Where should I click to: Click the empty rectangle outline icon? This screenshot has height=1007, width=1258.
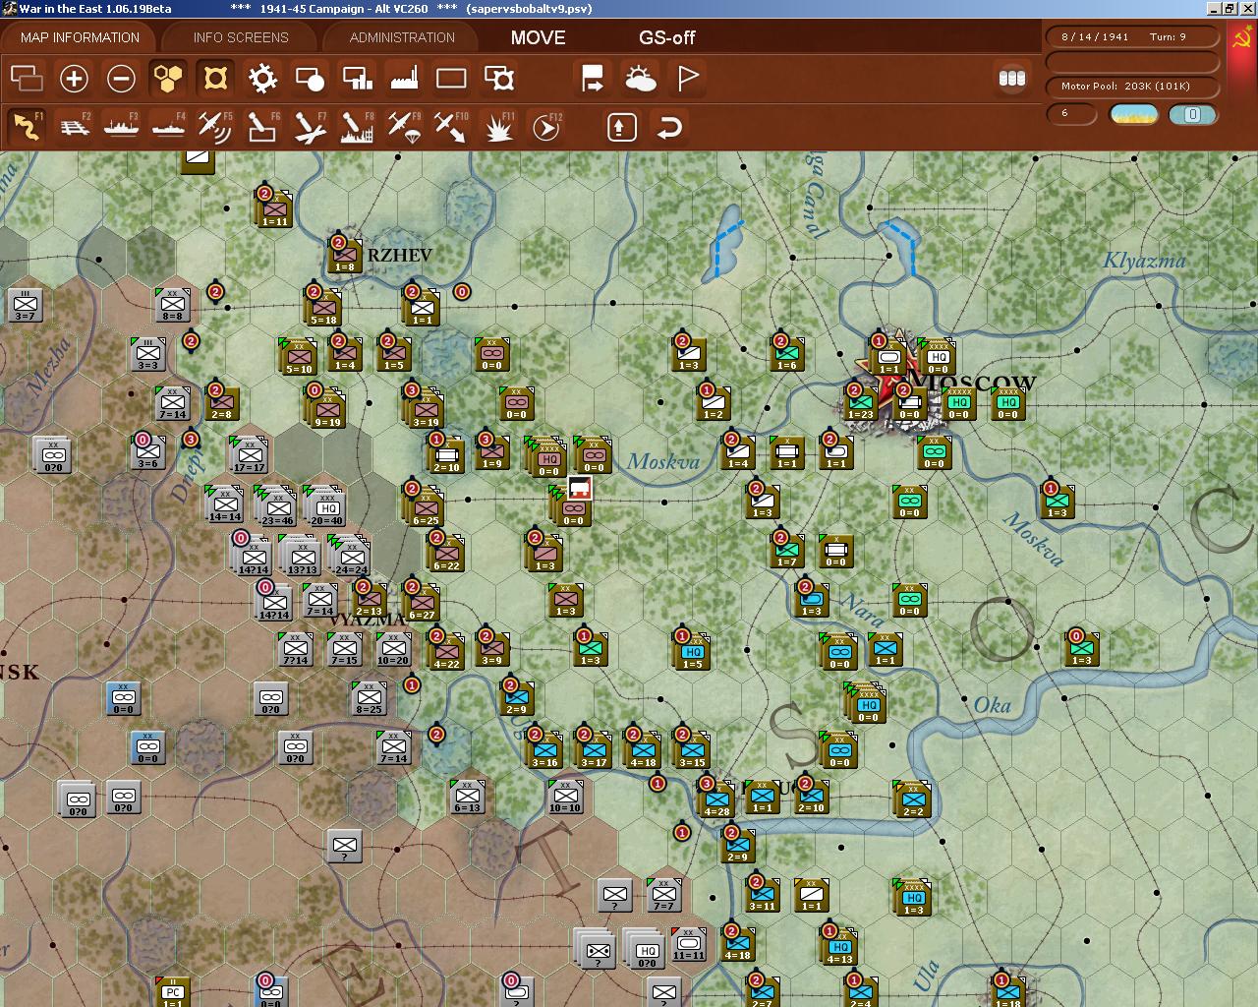451,78
